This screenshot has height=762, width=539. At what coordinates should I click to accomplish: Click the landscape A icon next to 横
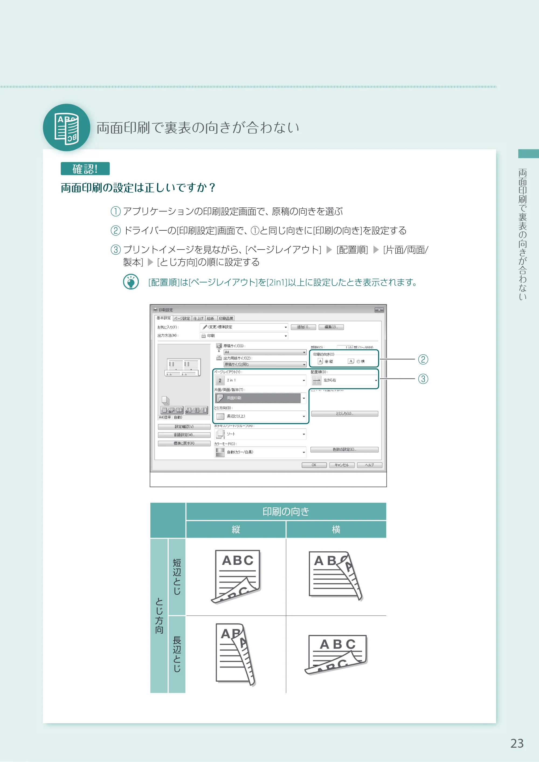[x=351, y=361]
